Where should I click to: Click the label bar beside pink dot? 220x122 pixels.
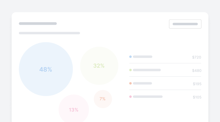click(x=148, y=97)
